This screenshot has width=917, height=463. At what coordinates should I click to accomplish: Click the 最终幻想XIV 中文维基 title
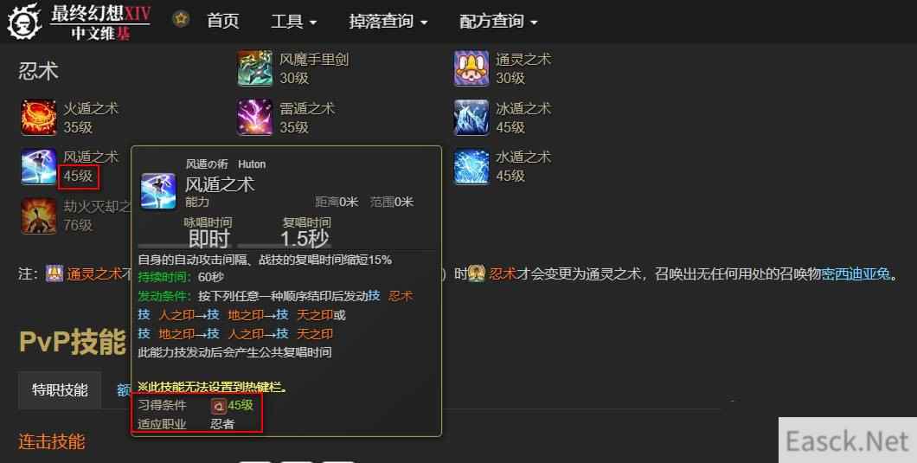100,23
